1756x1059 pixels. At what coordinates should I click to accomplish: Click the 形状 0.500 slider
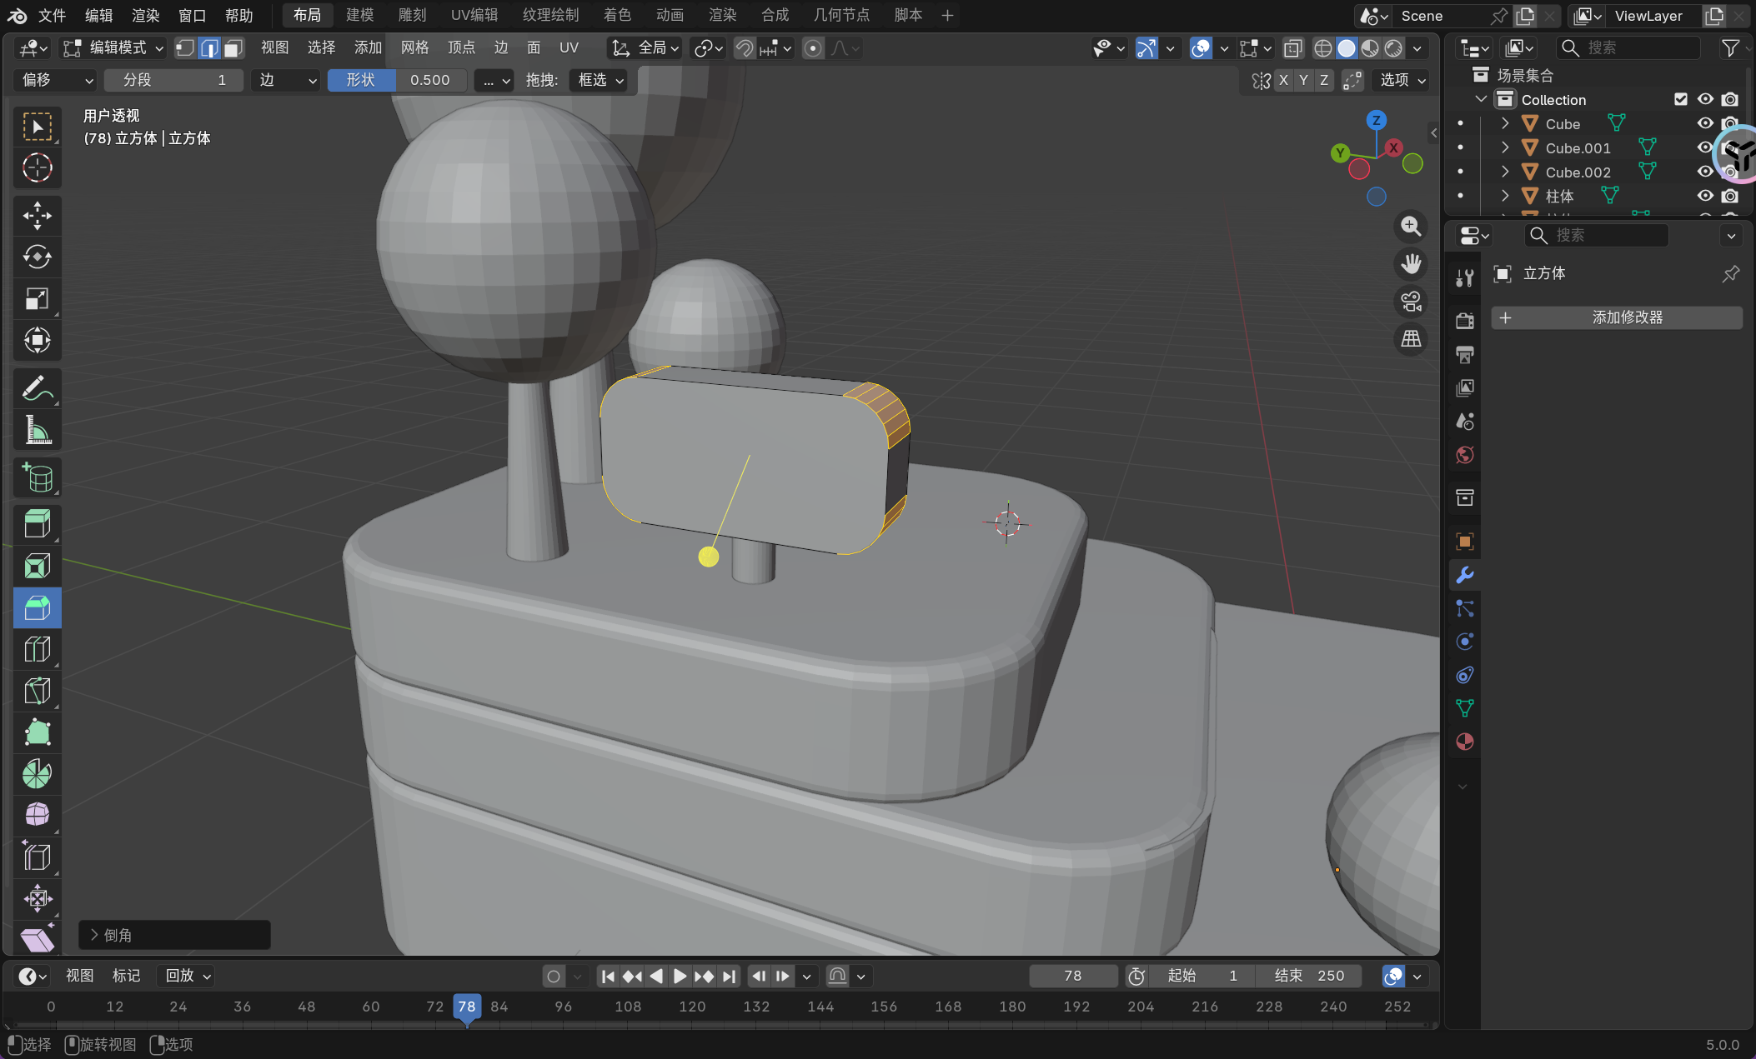(x=397, y=80)
